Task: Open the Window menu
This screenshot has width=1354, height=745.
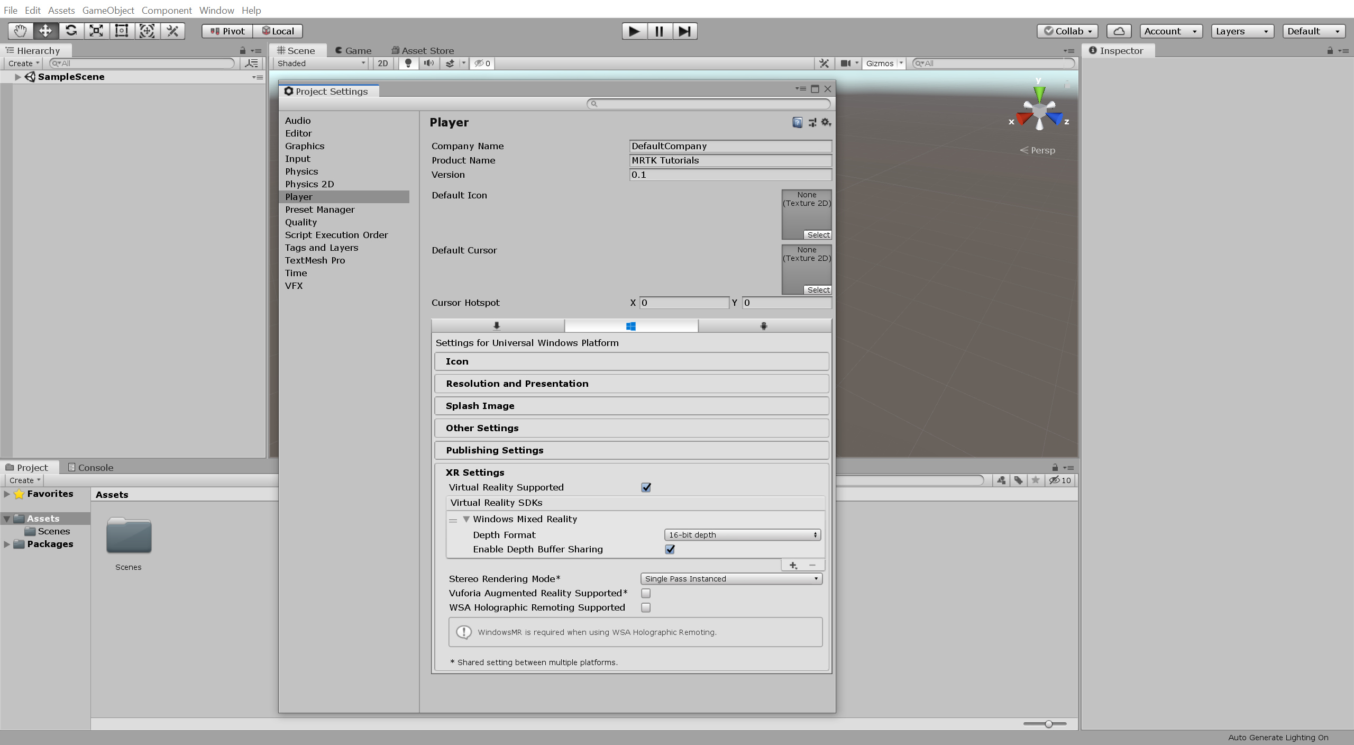Action: [216, 10]
